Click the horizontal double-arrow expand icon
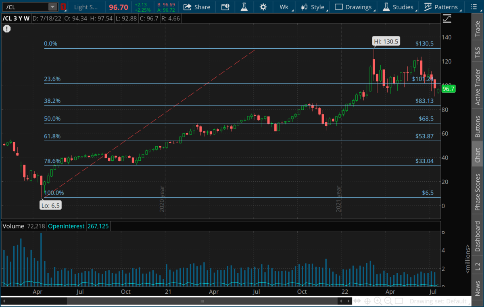The width and height of the screenshot is (484, 307). tap(357, 301)
